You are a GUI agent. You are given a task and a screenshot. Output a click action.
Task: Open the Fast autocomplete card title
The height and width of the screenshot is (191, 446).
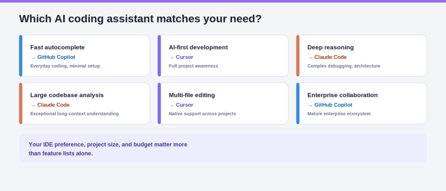(x=57, y=47)
